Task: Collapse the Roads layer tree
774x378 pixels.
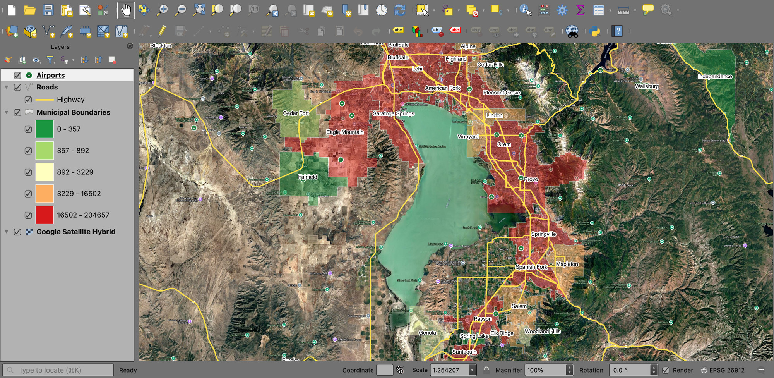Action: point(7,87)
